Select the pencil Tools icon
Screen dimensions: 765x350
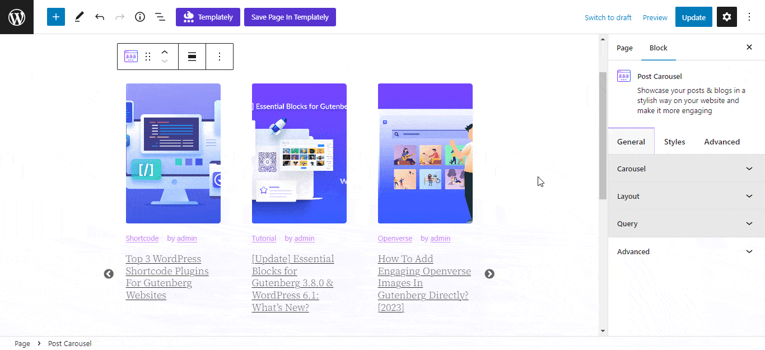tap(79, 17)
